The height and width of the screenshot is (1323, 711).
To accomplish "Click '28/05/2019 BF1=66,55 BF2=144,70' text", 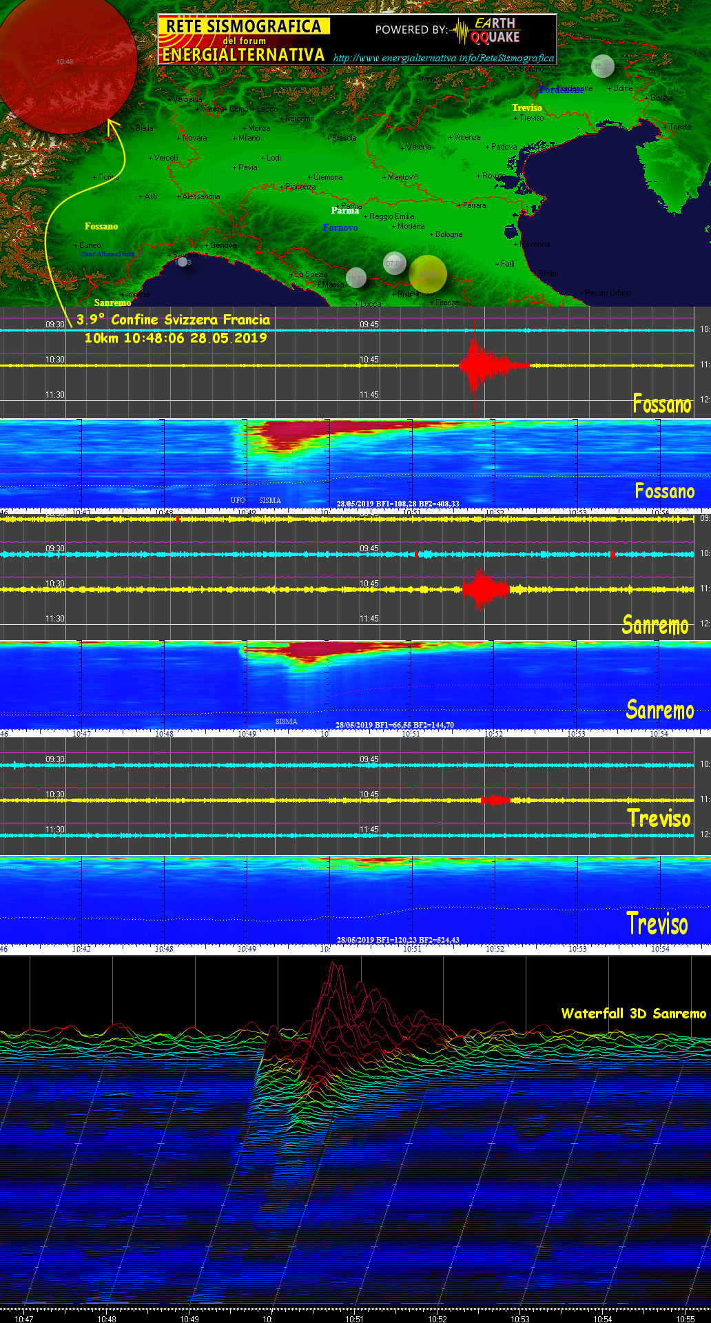I will pos(395,725).
